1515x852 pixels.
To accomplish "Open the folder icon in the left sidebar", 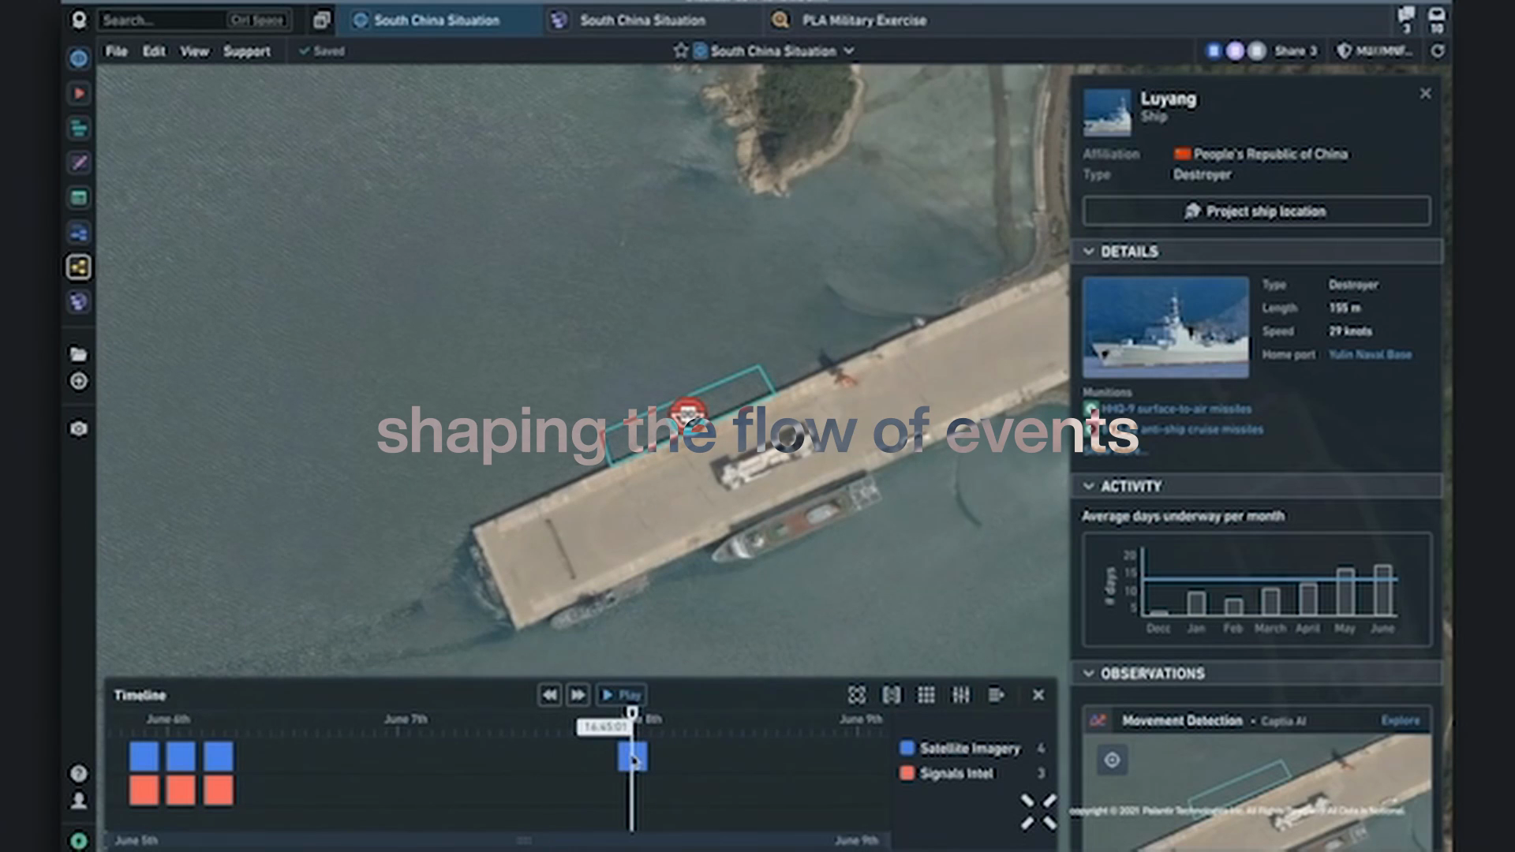I will [79, 354].
